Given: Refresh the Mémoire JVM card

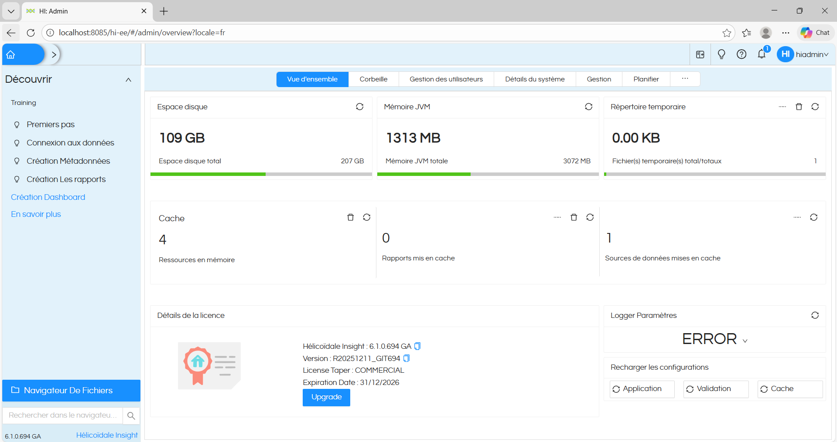Looking at the screenshot, I should click(x=588, y=107).
